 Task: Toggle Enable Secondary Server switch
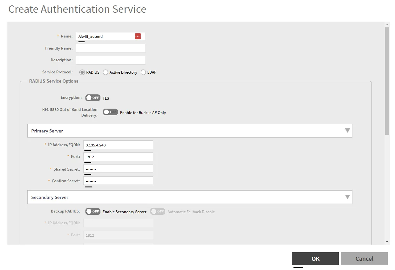pos(93,212)
